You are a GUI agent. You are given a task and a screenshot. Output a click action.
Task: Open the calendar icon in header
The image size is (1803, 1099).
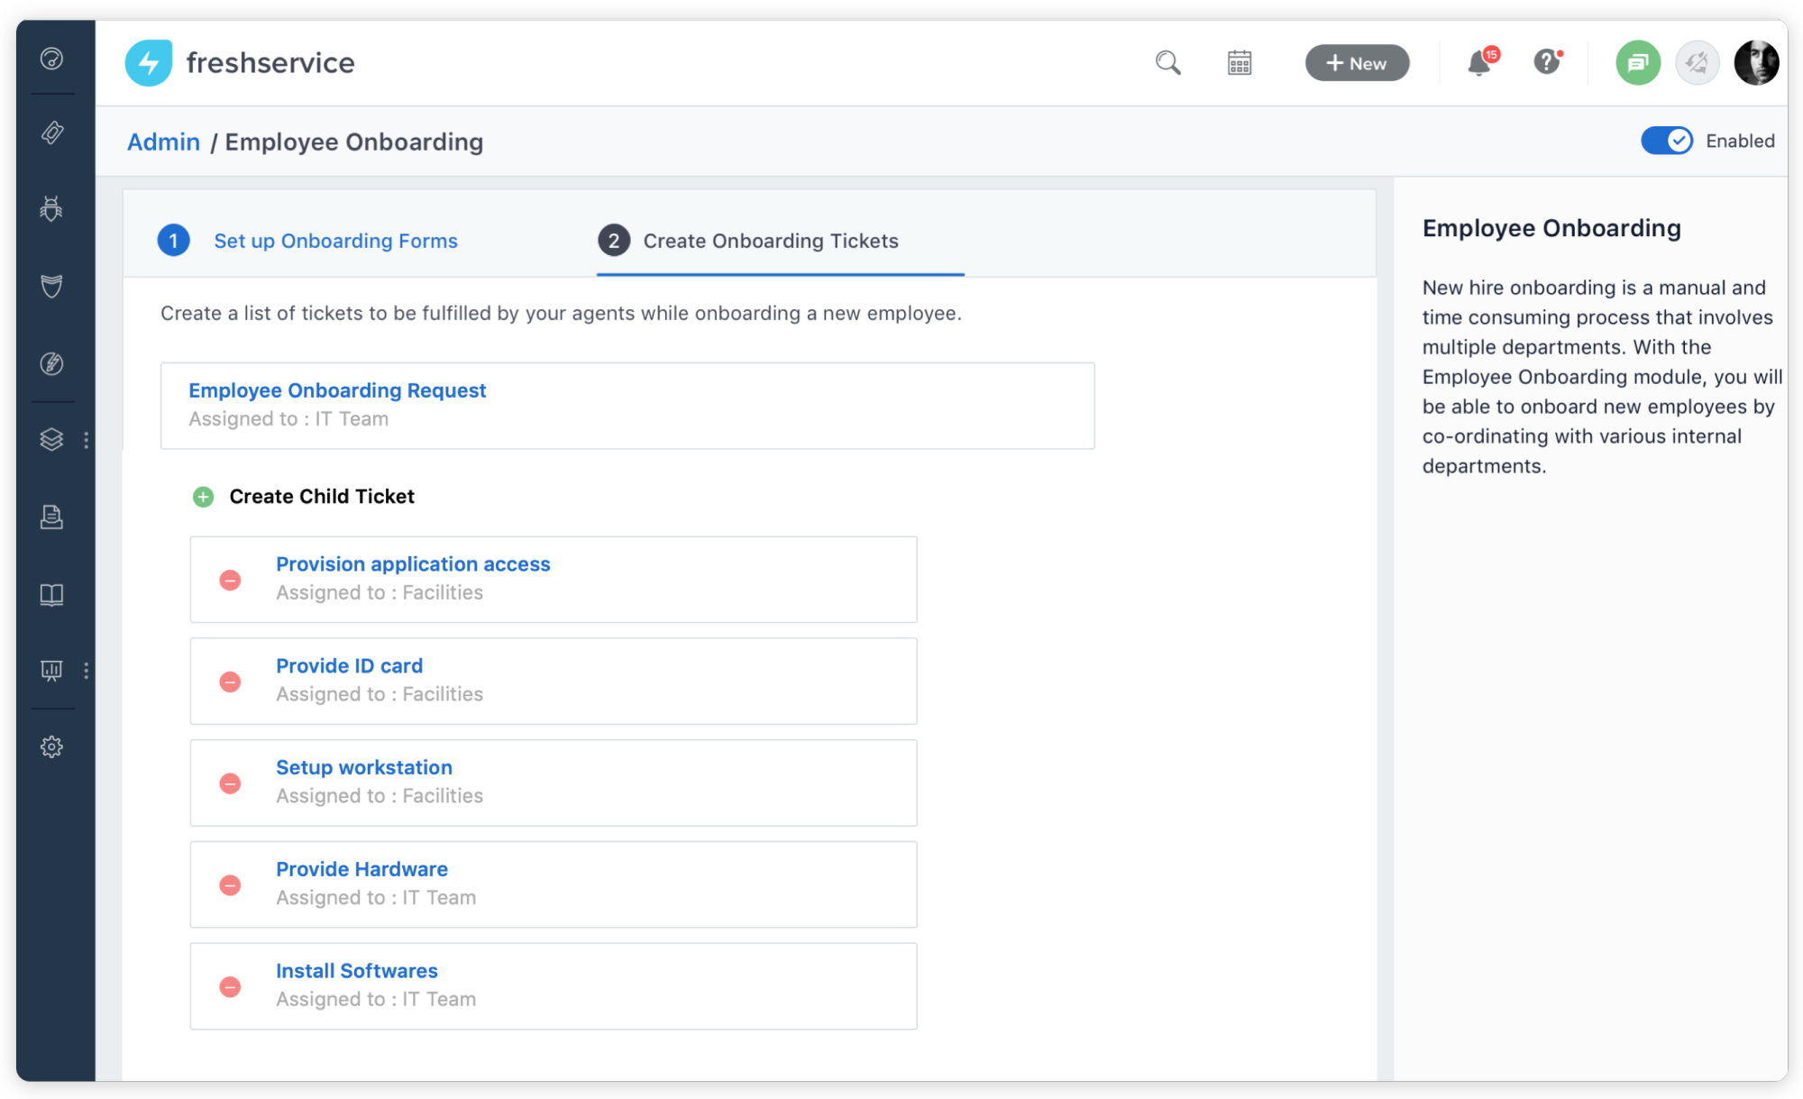[x=1240, y=63]
